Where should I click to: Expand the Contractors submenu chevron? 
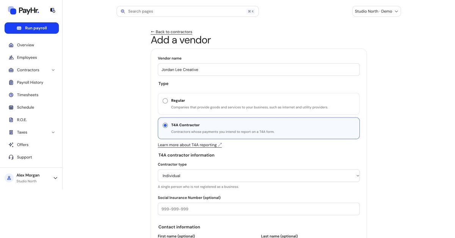pos(53,70)
